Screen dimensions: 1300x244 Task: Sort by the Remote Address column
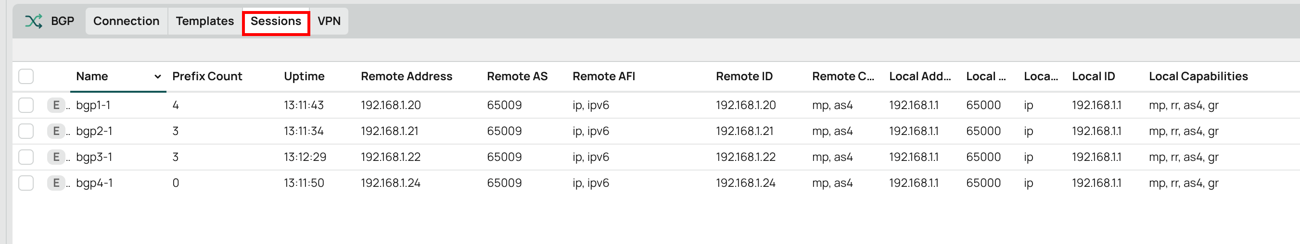[x=406, y=76]
